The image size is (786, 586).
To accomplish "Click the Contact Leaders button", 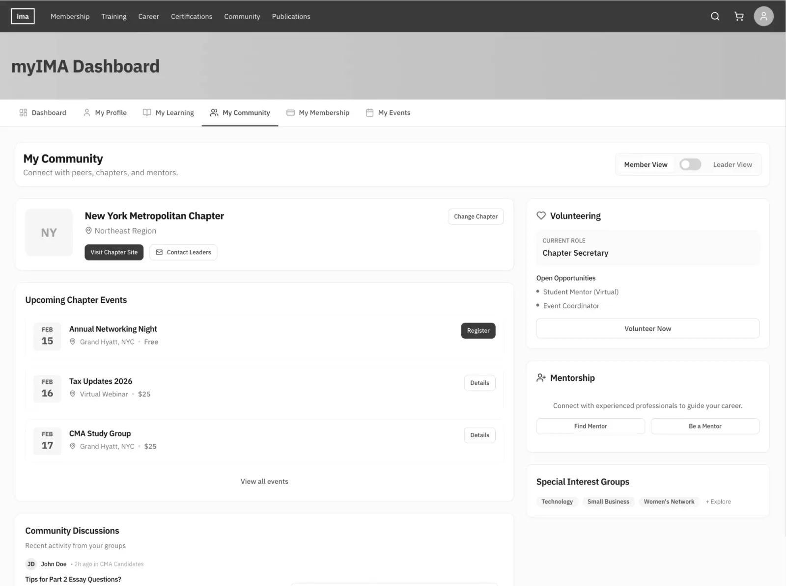I will point(183,252).
